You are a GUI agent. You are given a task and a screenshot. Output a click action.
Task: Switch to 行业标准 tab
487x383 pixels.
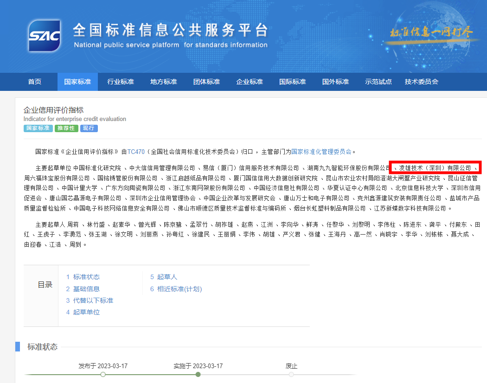121,82
